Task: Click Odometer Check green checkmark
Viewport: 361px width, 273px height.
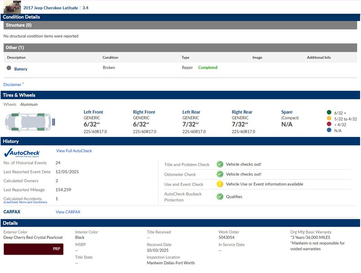Action: pyautogui.click(x=220, y=174)
